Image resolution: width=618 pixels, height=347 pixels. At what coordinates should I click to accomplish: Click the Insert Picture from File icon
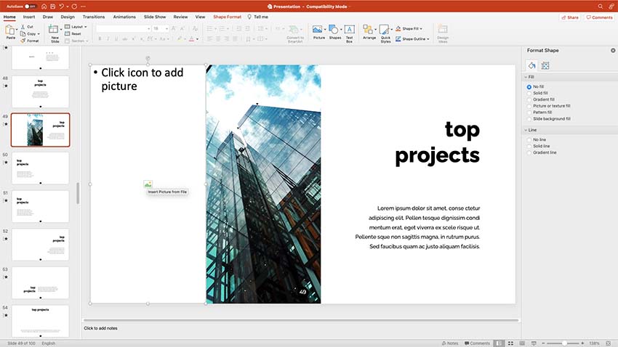148,184
